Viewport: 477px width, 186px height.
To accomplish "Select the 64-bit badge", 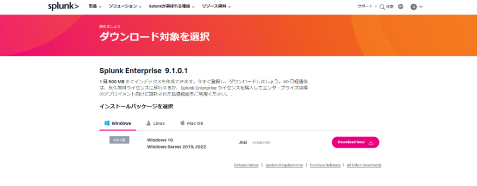I will coord(119,140).
